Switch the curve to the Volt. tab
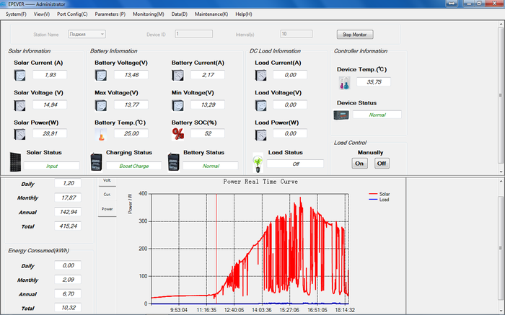This screenshot has width=505, height=315. coord(107,180)
